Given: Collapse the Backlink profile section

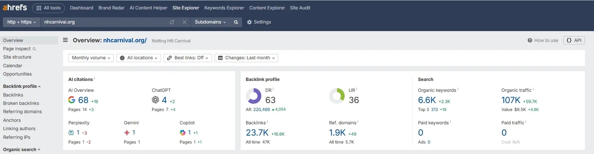Looking at the screenshot, I should (22, 86).
